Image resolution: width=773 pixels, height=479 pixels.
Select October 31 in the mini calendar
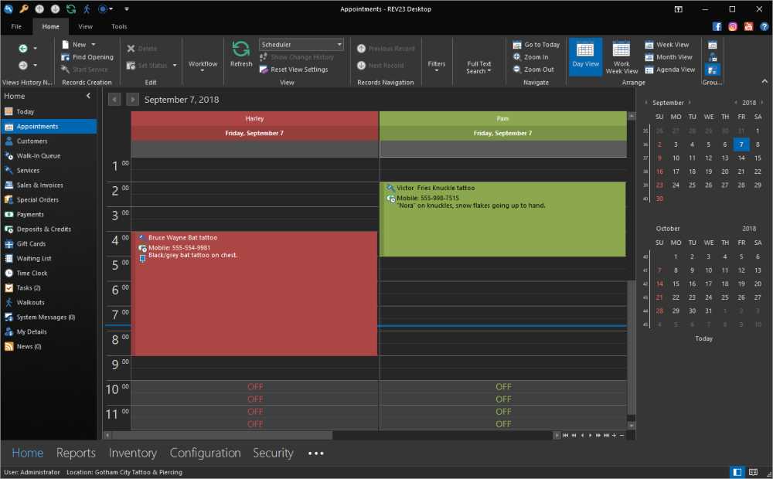[x=708, y=311]
